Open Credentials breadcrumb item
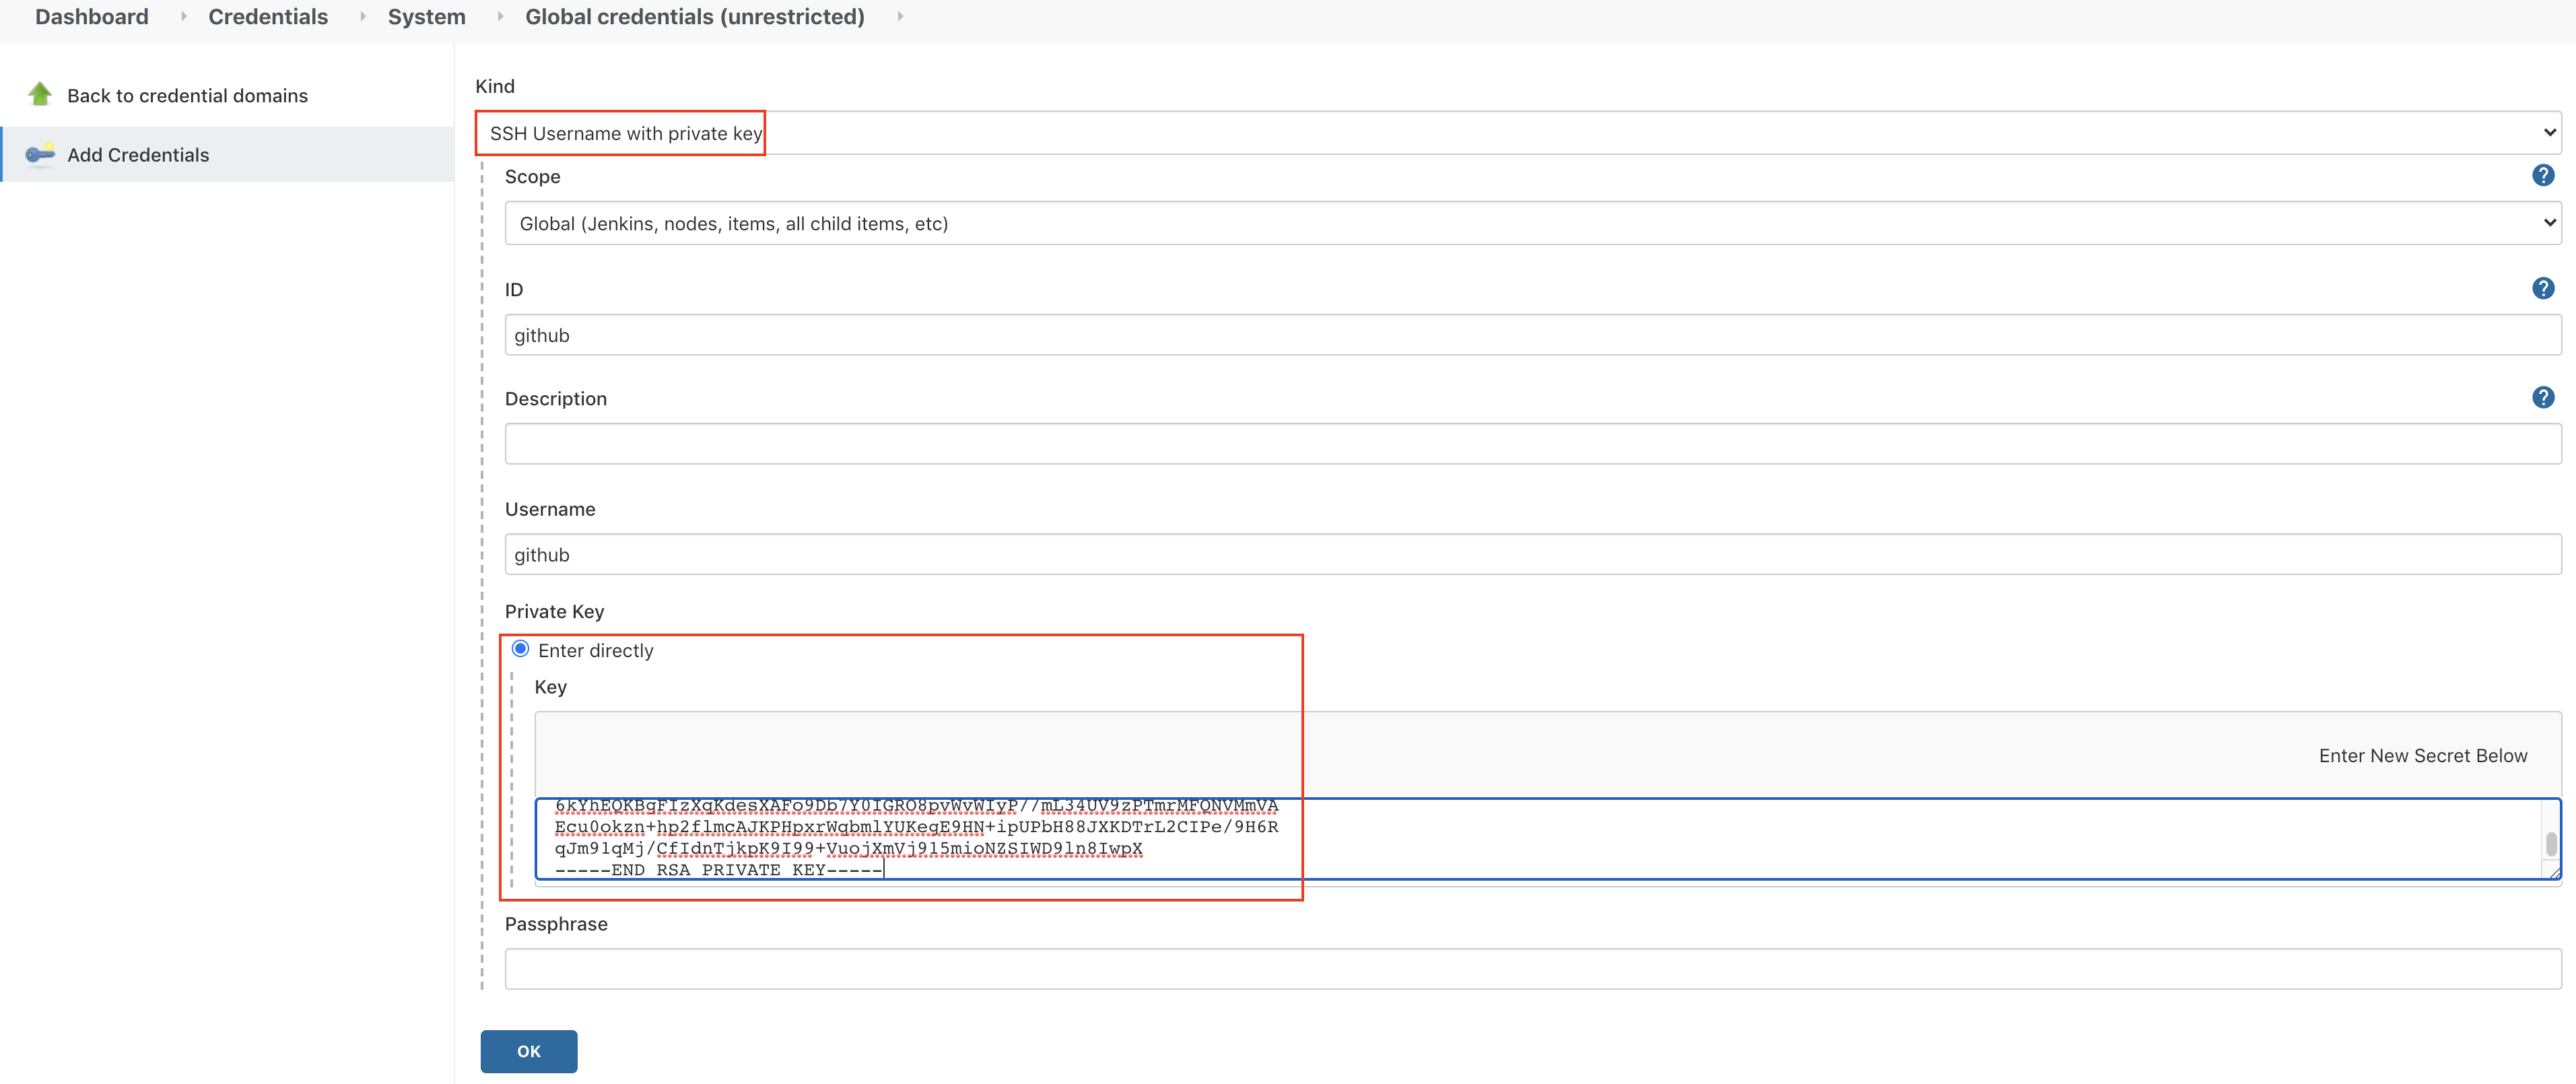2576x1084 pixels. click(268, 17)
